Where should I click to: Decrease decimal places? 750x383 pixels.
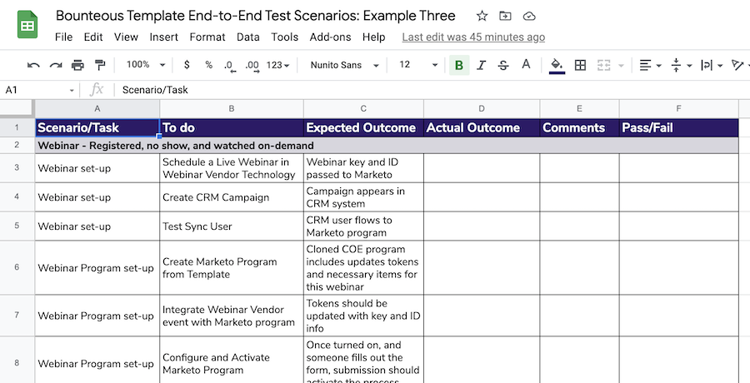[x=229, y=66]
